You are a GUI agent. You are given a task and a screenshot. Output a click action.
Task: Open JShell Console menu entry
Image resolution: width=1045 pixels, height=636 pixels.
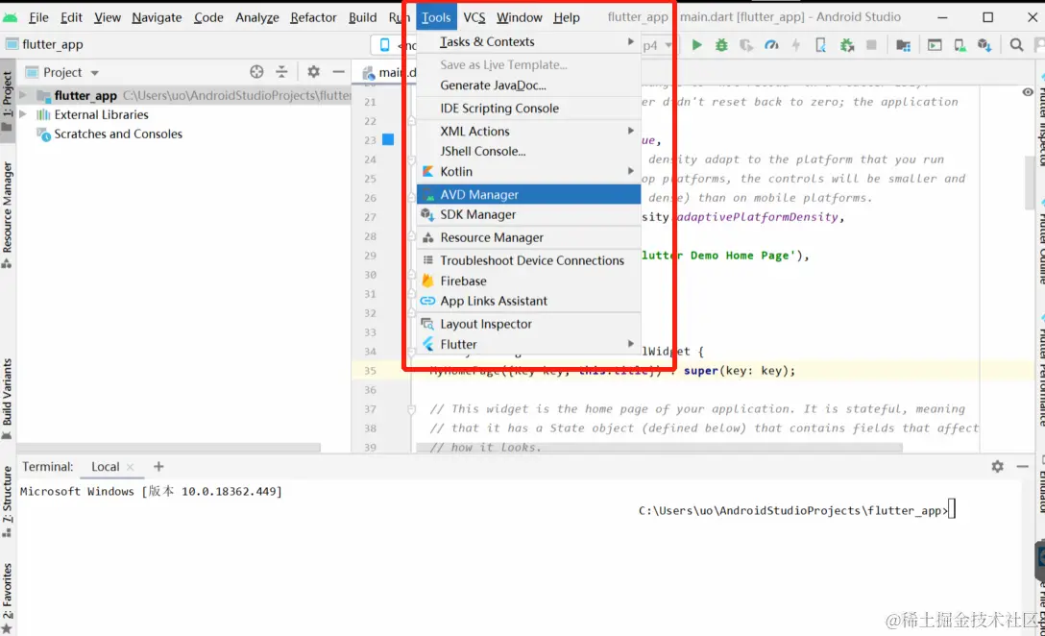coord(528,152)
